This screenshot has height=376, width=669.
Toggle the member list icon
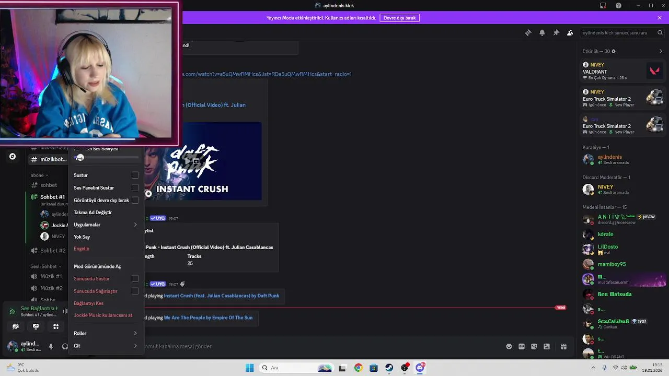pyautogui.click(x=570, y=32)
